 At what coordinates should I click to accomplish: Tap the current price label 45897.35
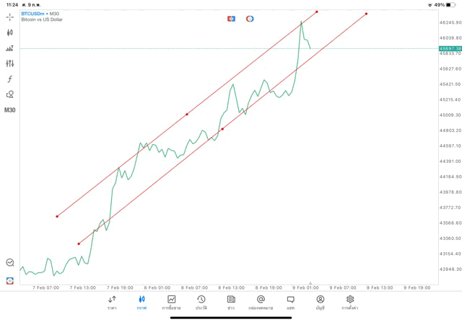(450, 48)
